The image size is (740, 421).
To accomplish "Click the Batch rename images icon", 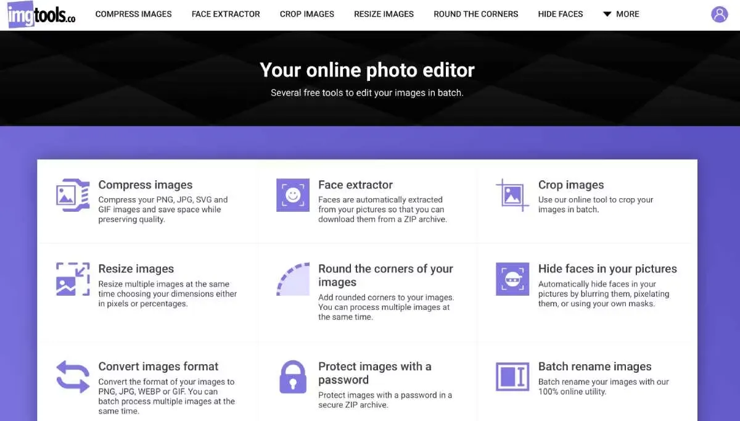I will click(x=512, y=377).
